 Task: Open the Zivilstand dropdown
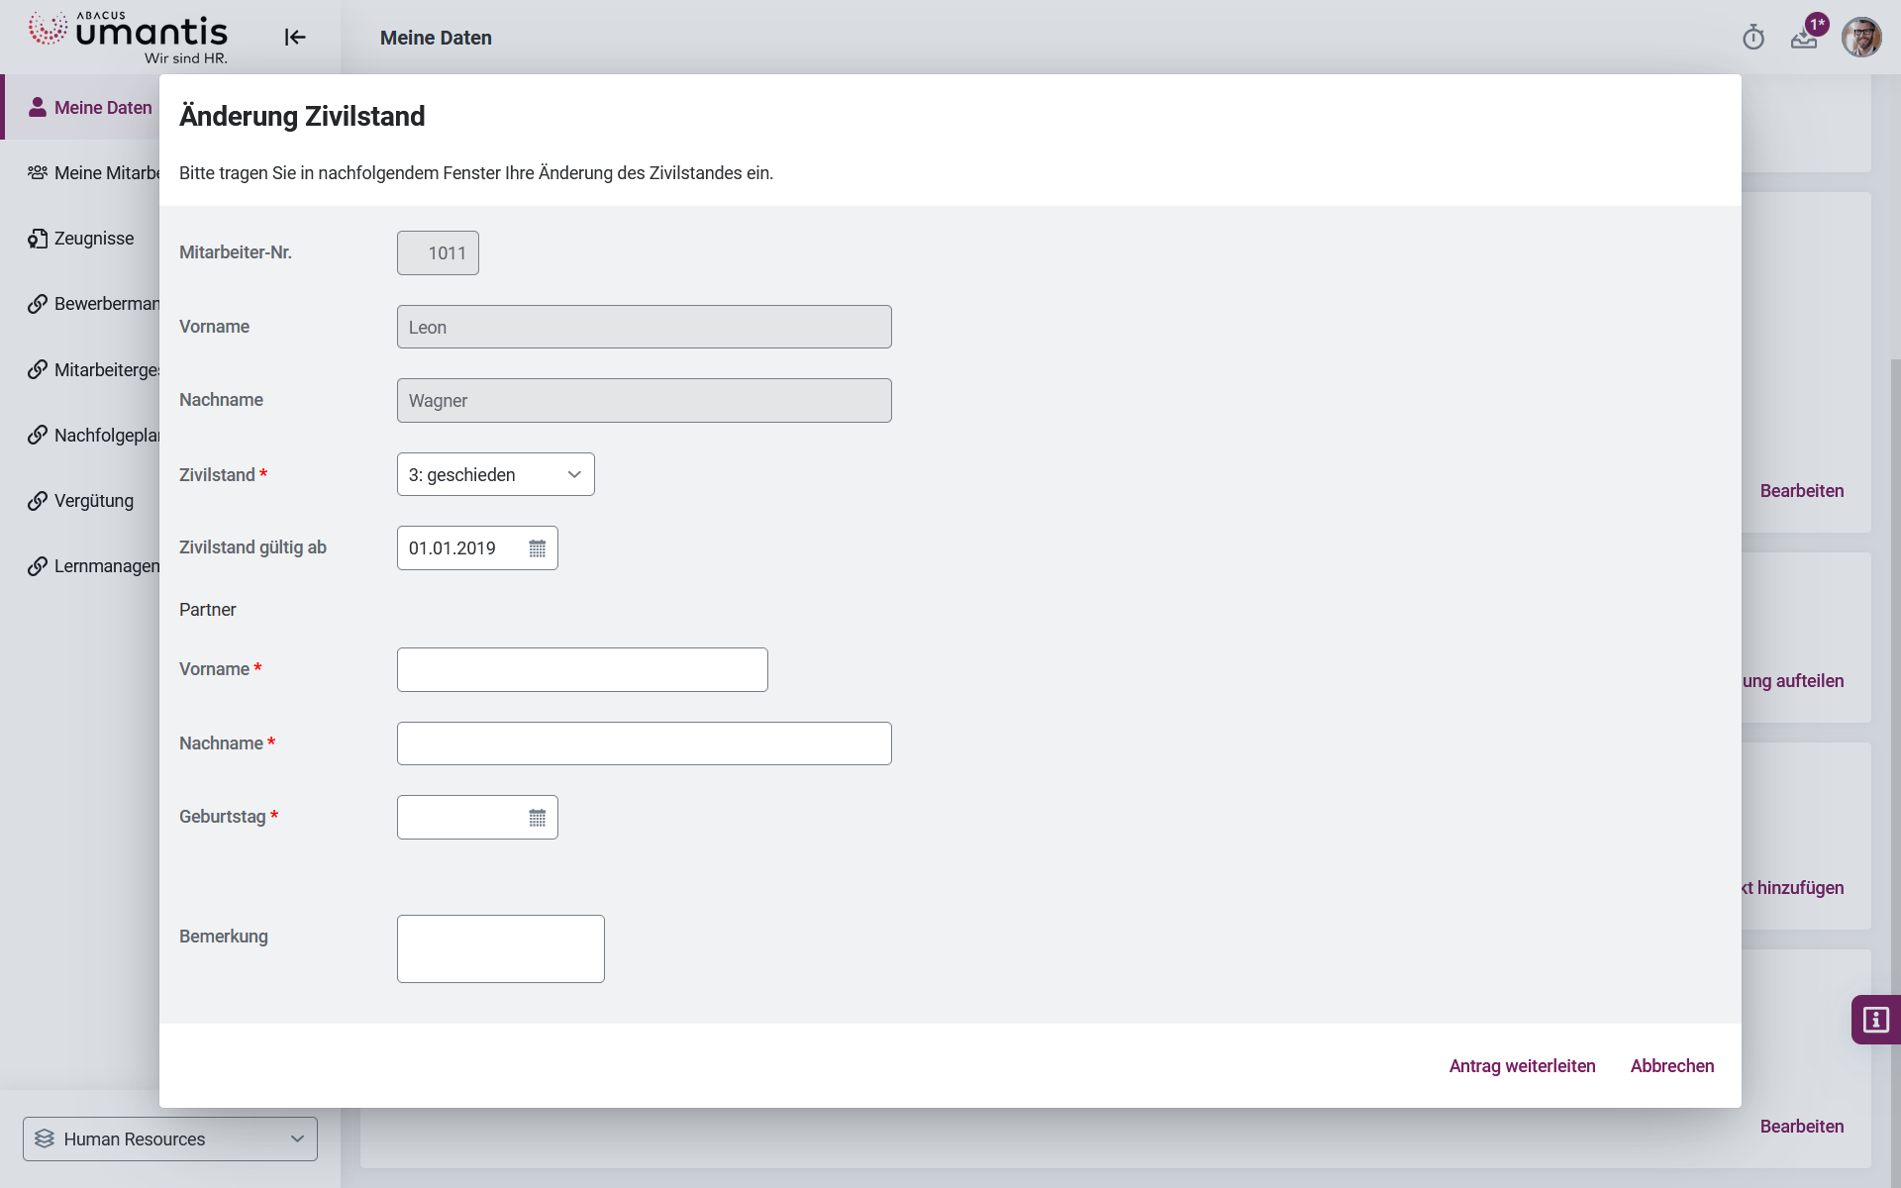point(495,475)
